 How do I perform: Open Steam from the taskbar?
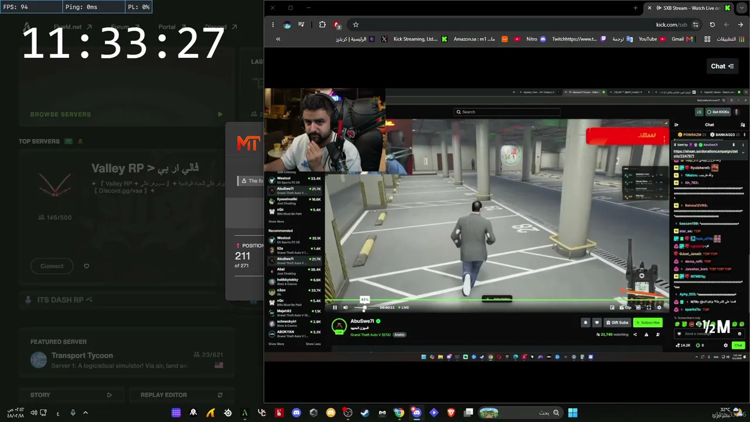(x=365, y=413)
